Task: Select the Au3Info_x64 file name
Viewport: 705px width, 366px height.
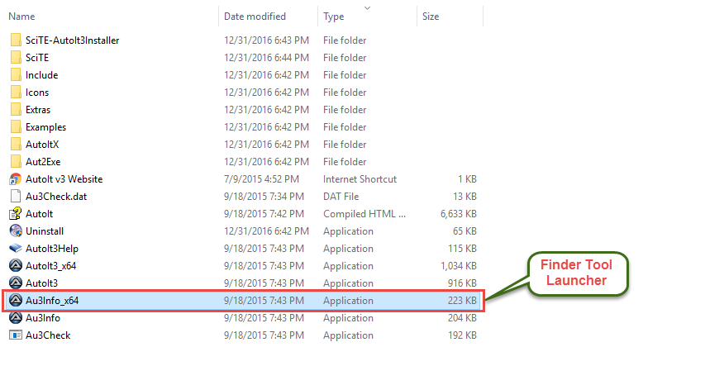Action: tap(52, 301)
